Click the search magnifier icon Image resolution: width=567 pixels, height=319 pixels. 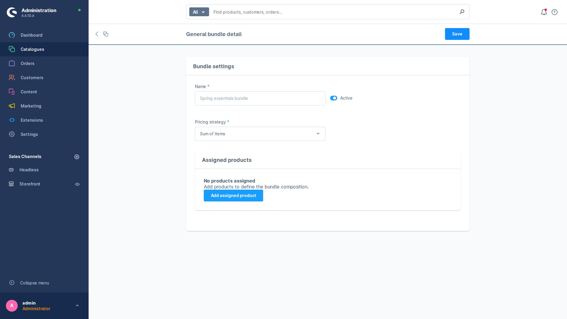tap(462, 12)
